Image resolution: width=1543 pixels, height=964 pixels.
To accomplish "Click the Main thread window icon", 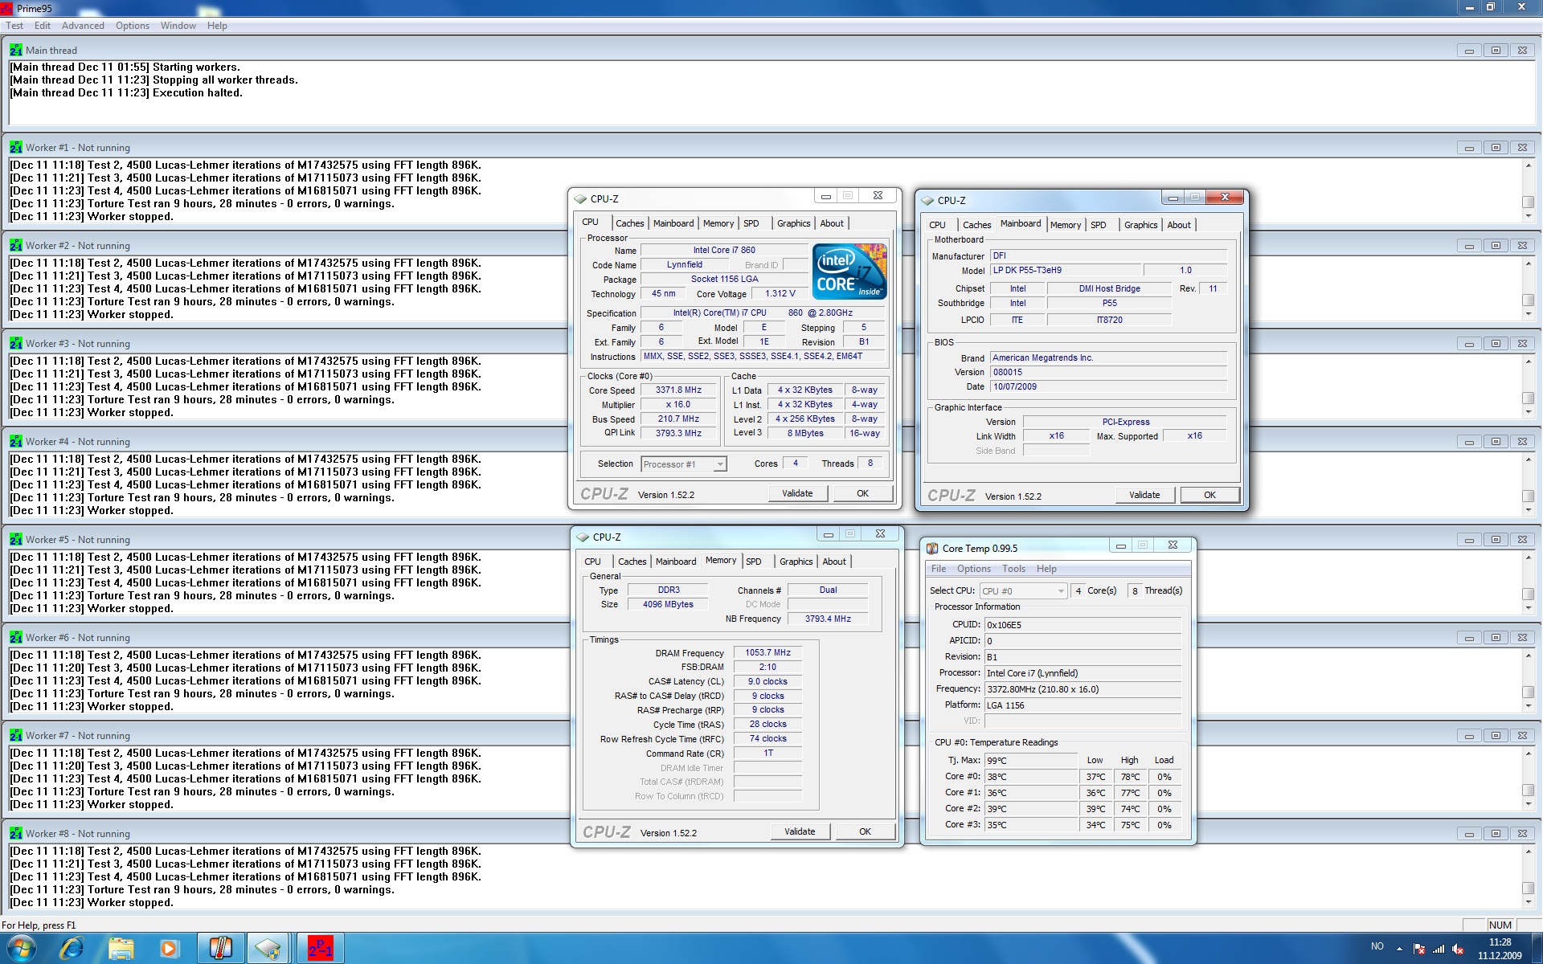I will [x=15, y=50].
